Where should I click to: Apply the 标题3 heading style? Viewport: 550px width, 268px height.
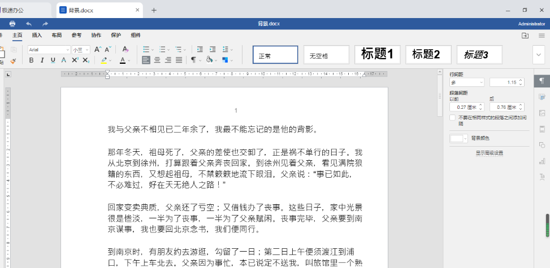479,55
